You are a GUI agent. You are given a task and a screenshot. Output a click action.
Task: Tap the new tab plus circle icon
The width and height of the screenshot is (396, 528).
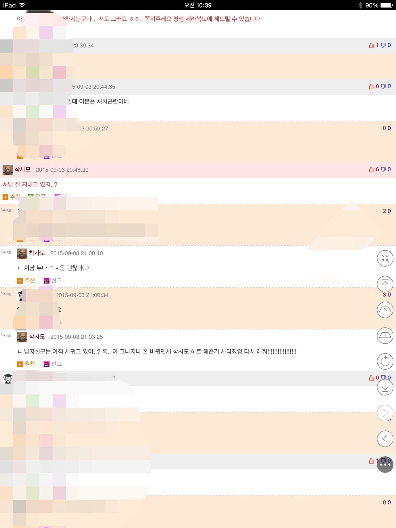[x=385, y=336]
